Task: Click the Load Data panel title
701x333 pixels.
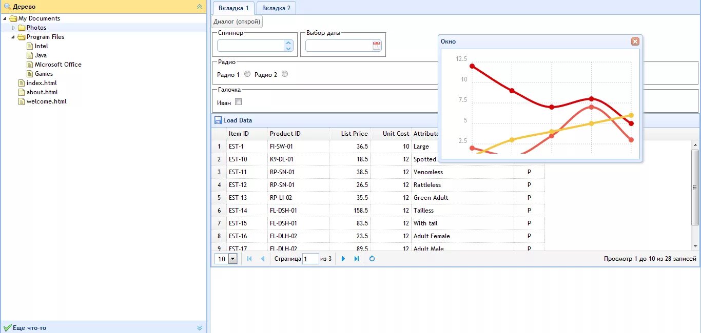Action: coord(238,120)
